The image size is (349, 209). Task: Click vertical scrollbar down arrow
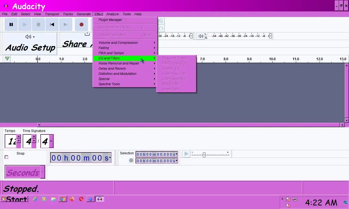point(347,121)
